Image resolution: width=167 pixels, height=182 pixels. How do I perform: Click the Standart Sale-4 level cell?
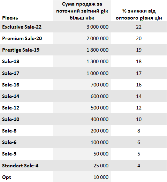click(26, 165)
